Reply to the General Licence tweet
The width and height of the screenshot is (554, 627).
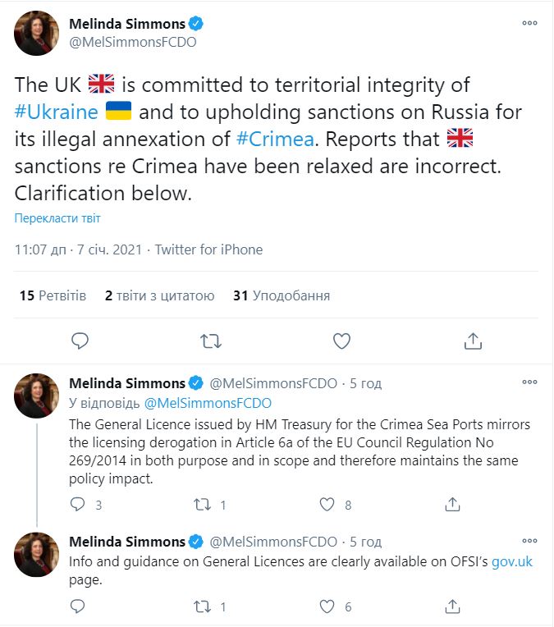[x=80, y=504]
